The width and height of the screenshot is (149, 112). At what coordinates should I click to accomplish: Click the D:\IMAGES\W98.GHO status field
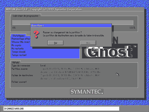61,108
